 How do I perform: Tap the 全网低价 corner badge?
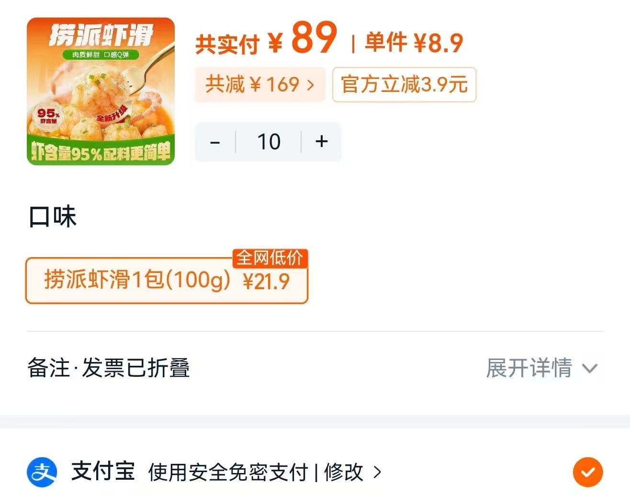tap(269, 259)
